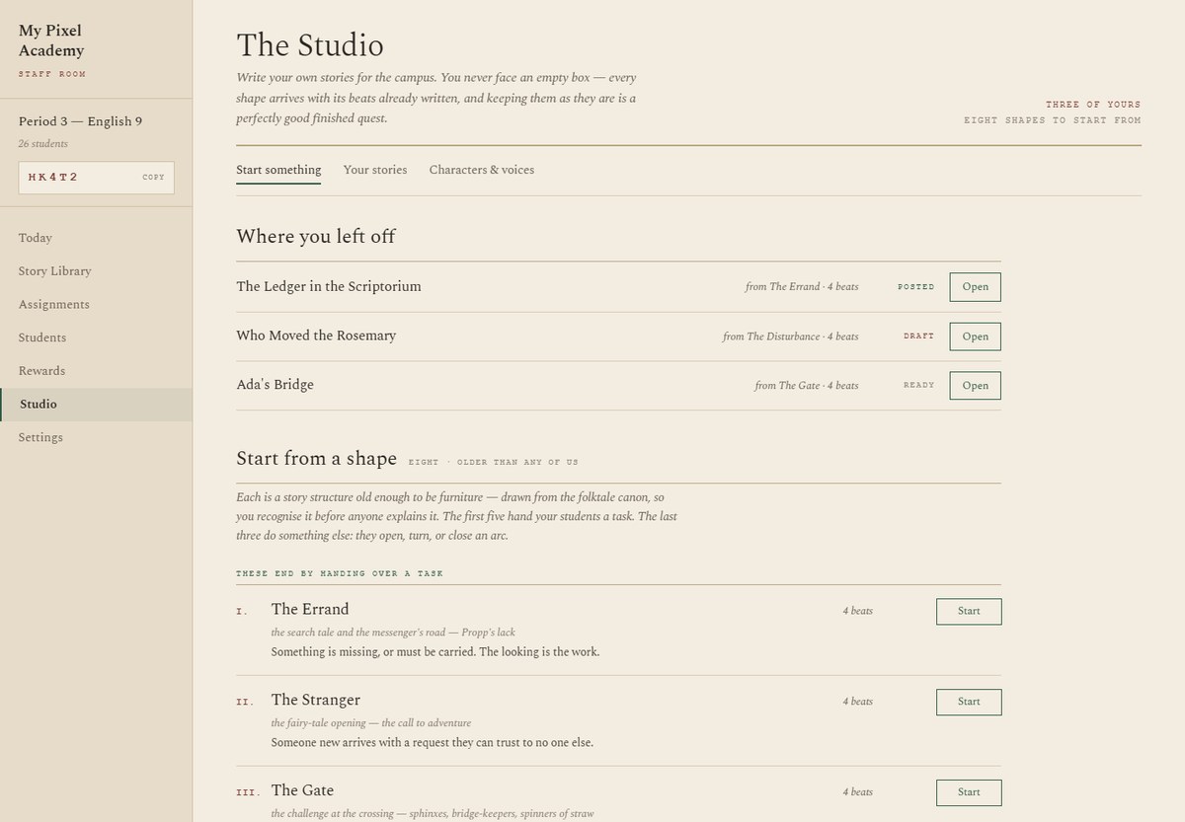This screenshot has height=822, width=1185.
Task: Navigate to Students
Action: 96,337
